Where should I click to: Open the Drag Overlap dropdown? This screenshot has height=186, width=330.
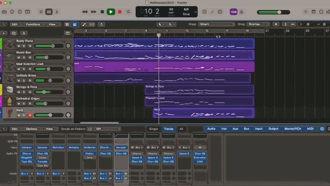point(258,24)
